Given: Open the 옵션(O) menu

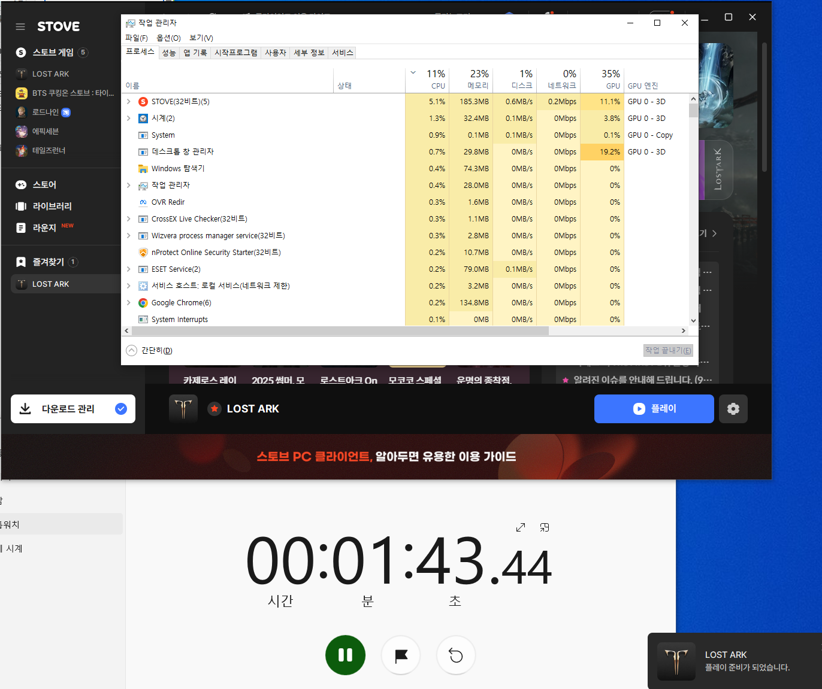Looking at the screenshot, I should [x=168, y=38].
